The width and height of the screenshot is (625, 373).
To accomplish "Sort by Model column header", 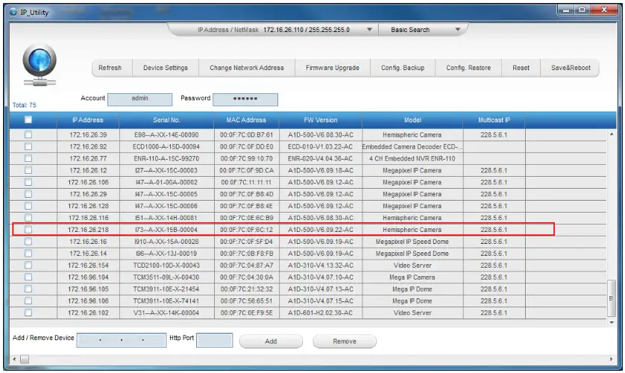I will point(412,120).
